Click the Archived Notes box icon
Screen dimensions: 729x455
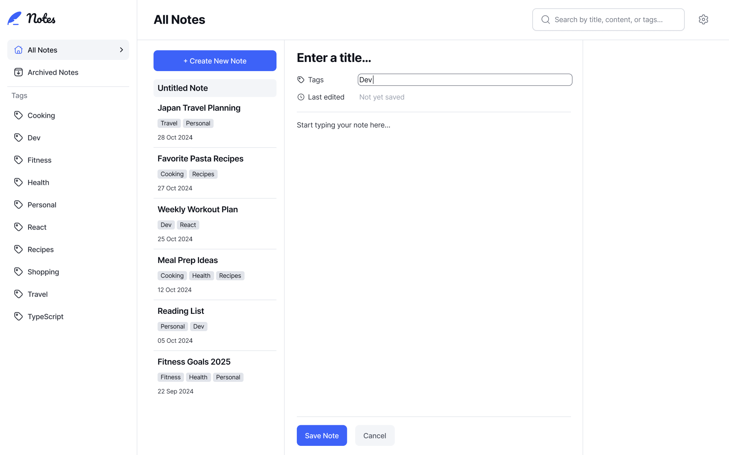[18, 72]
